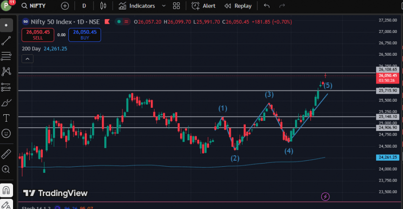Open the D timeframe interval selector
The image size is (403, 209).
click(84, 6)
